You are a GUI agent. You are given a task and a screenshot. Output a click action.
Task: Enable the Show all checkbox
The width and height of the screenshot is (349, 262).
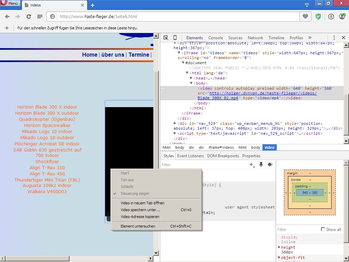click(x=323, y=229)
